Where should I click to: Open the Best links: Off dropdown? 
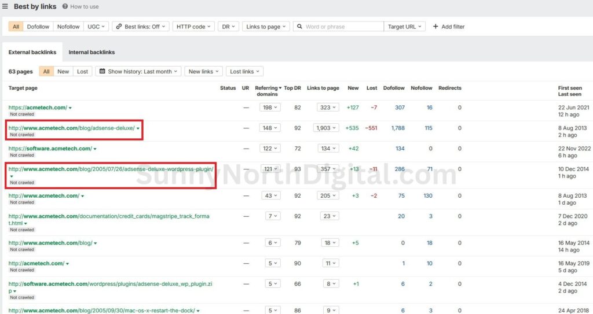pyautogui.click(x=141, y=27)
